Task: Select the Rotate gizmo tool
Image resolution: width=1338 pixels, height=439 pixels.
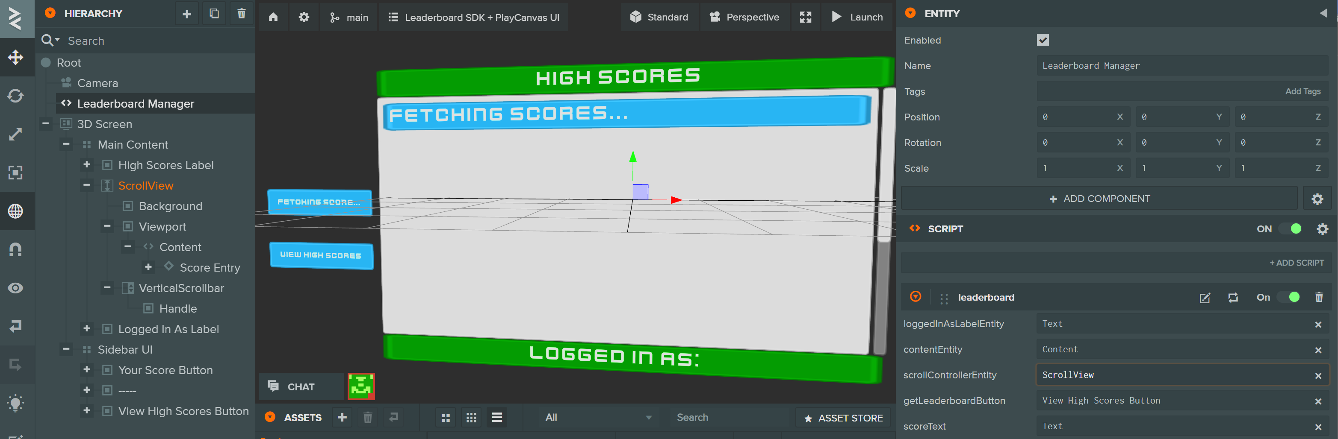Action: pos(15,96)
